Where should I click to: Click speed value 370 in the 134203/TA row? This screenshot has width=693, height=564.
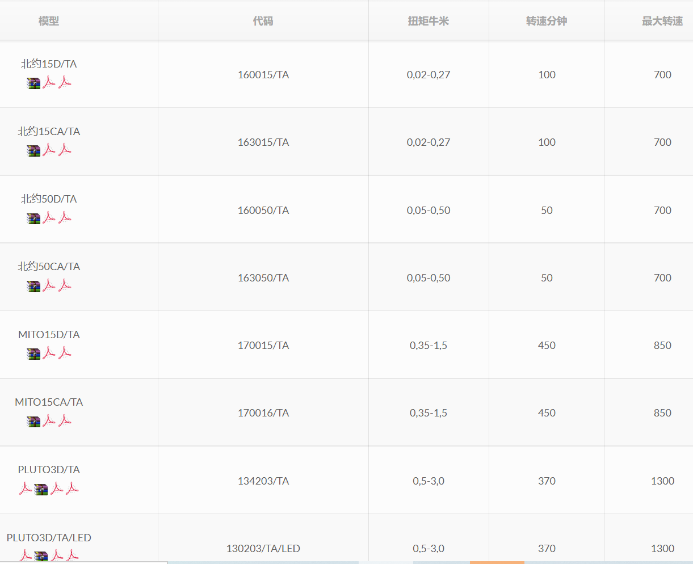(x=547, y=481)
